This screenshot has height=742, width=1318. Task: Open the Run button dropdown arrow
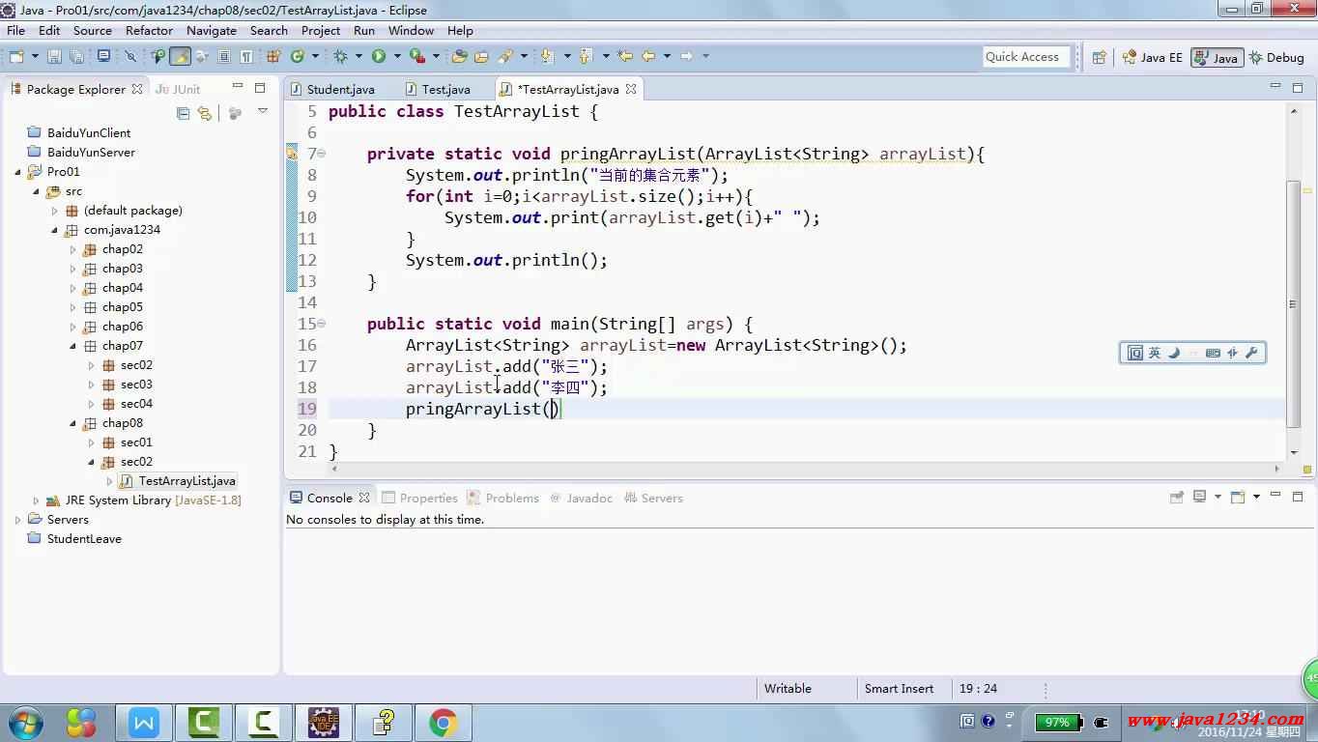[396, 56]
